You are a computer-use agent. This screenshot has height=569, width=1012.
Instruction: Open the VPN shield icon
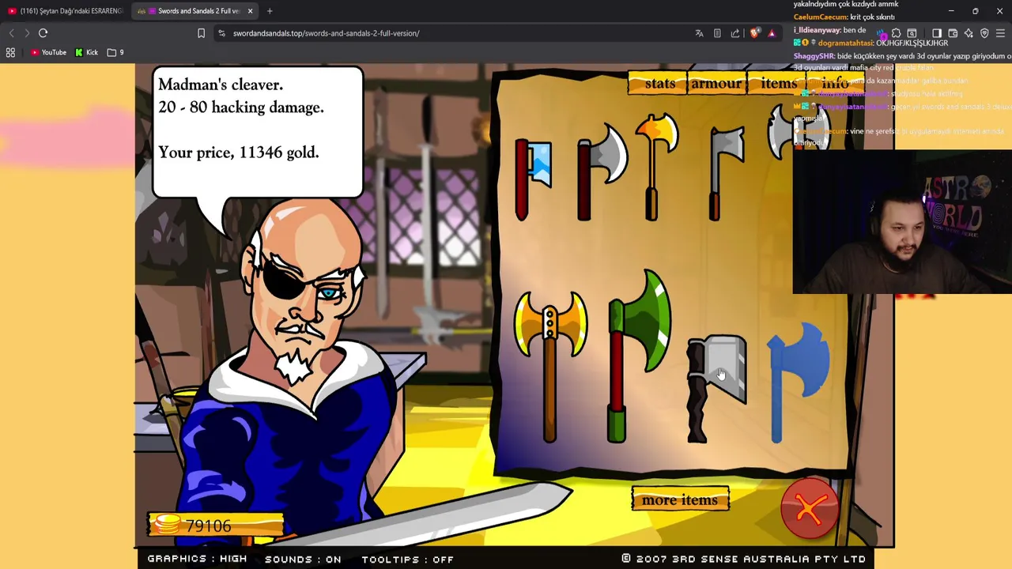(x=984, y=33)
